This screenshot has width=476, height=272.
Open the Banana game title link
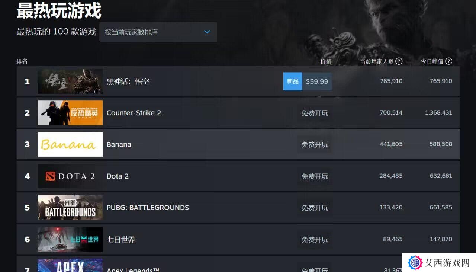click(x=119, y=144)
